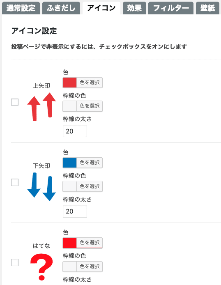Tick the 上矢印 hide checkbox

15,102
